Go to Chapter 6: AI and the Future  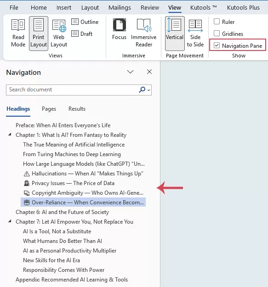(x=62, y=212)
